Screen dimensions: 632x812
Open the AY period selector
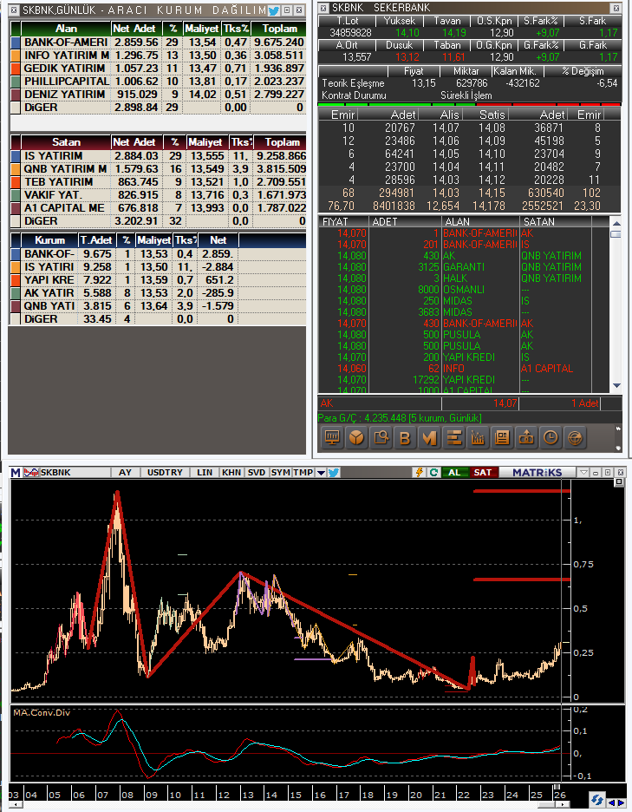[x=125, y=472]
